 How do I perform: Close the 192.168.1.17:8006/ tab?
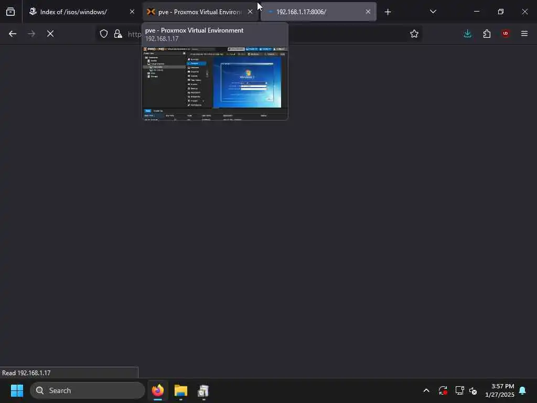tap(368, 12)
